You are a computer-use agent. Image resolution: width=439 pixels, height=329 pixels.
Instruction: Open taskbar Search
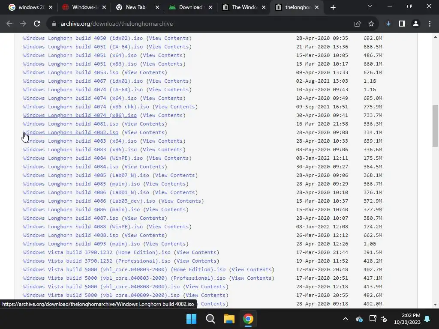tap(210, 319)
